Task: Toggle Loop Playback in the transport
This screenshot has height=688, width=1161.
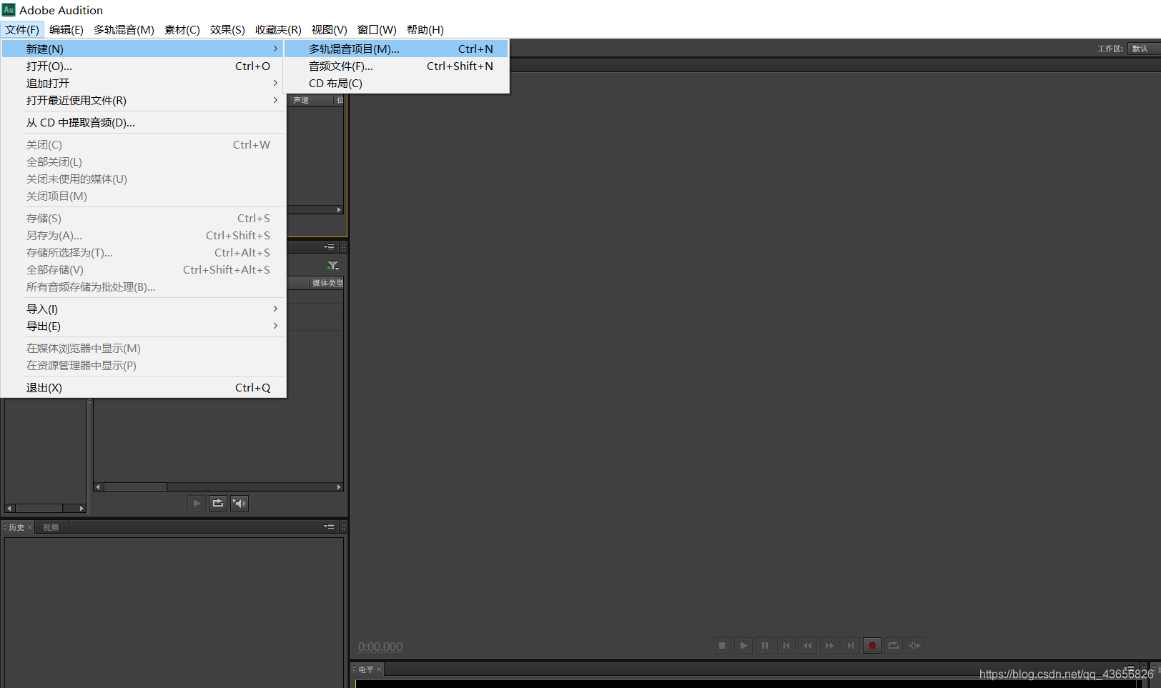Action: point(894,646)
